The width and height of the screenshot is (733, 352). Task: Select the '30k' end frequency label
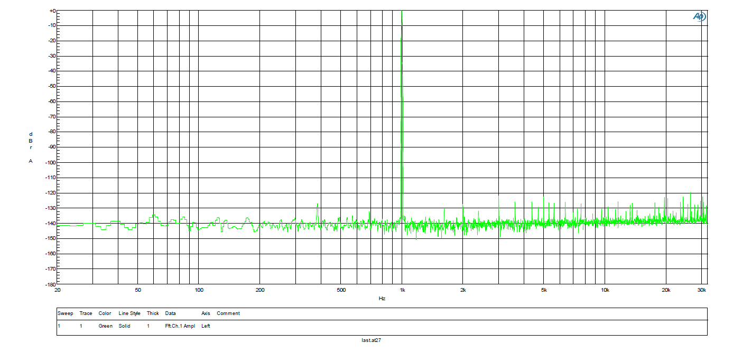point(702,290)
